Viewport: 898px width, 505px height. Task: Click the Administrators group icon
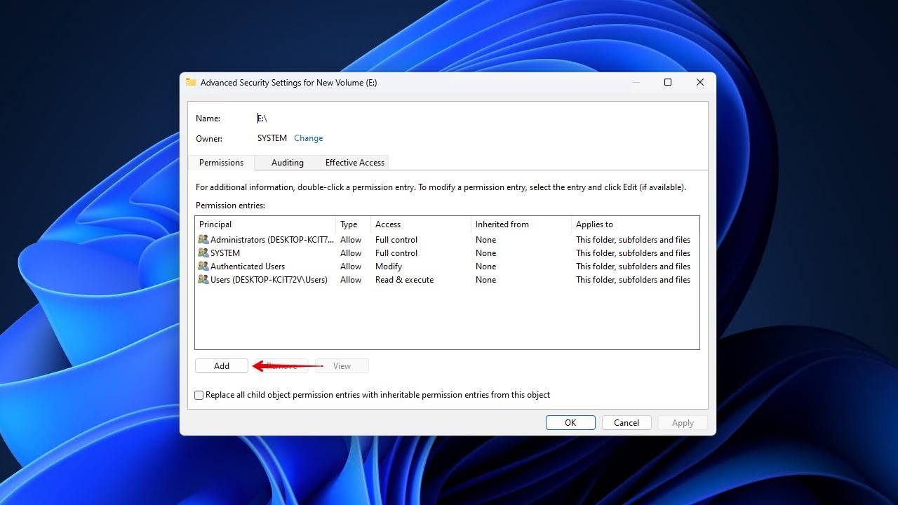(x=203, y=240)
